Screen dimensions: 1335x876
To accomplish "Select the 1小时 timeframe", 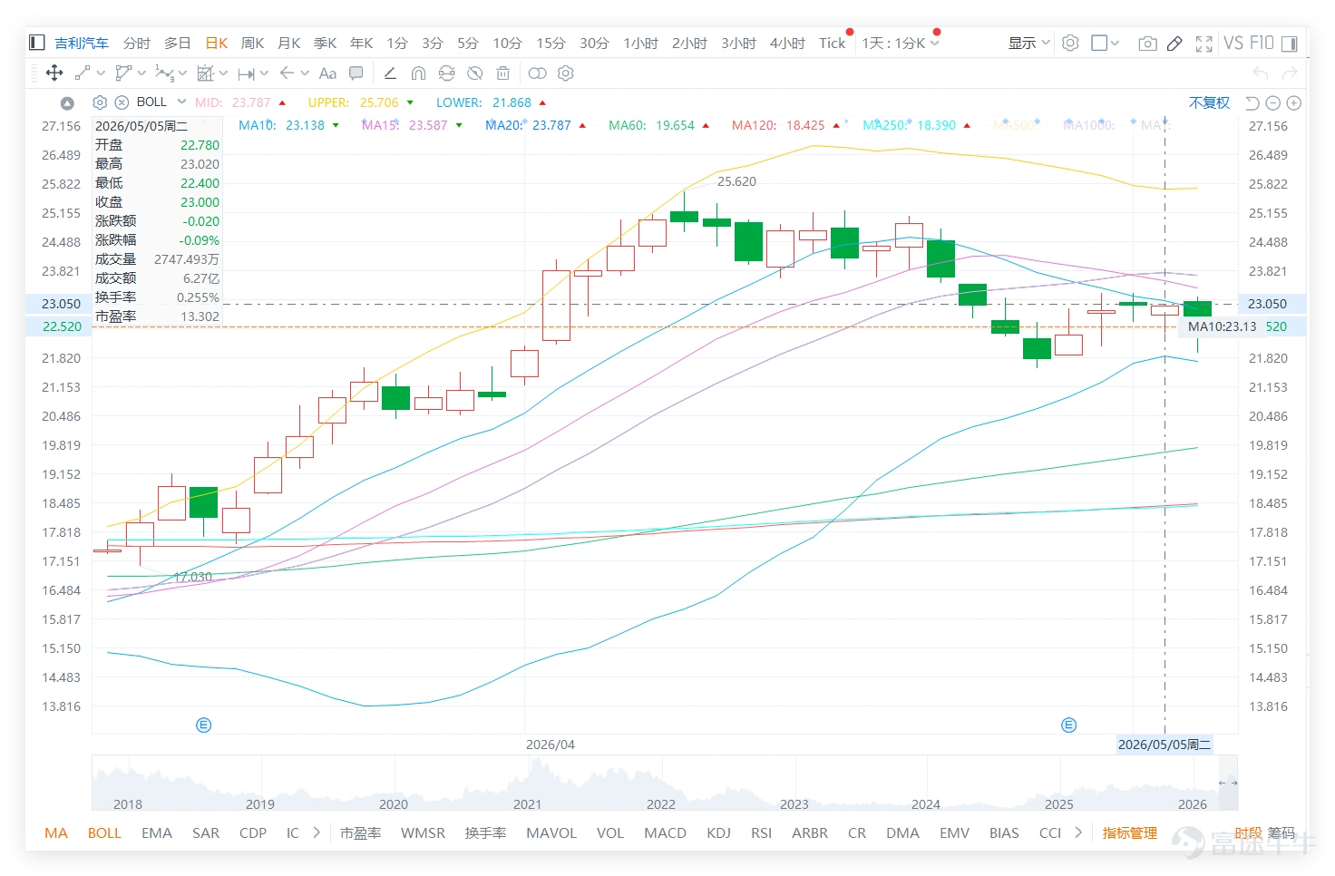I will pos(640,43).
